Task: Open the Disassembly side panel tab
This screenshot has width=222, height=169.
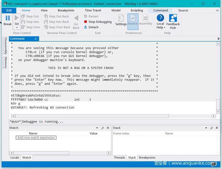Action: [6, 46]
